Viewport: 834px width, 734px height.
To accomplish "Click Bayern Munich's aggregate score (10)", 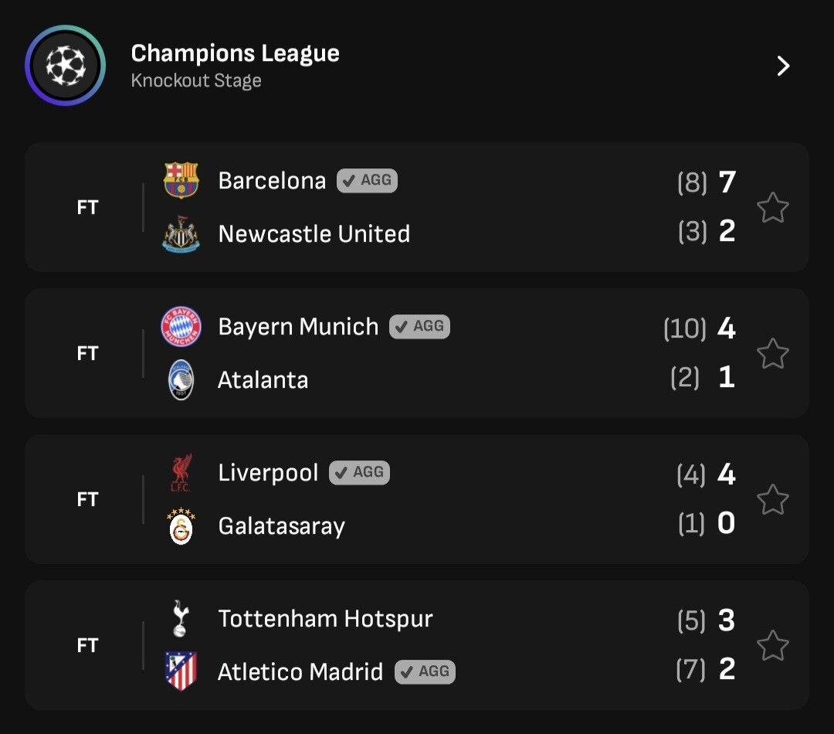I will [685, 328].
